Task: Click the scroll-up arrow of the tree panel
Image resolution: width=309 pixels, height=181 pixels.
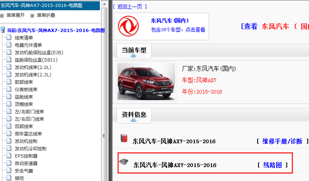Action: coord(104,4)
